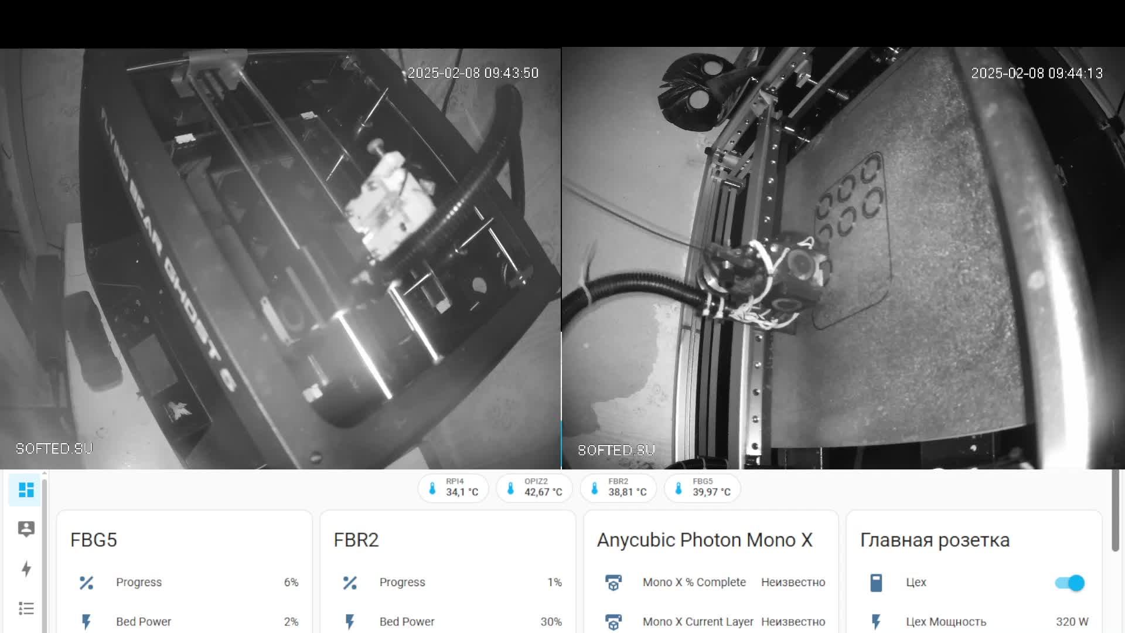Toggle the Цех socket switch off
The height and width of the screenshot is (633, 1125).
(1070, 583)
